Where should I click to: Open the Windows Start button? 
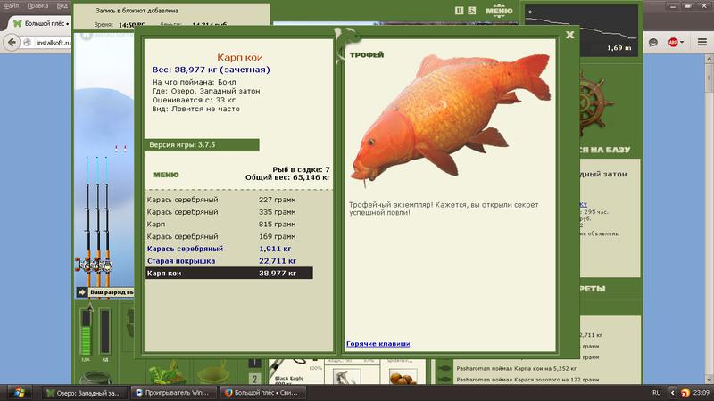(x=19, y=392)
